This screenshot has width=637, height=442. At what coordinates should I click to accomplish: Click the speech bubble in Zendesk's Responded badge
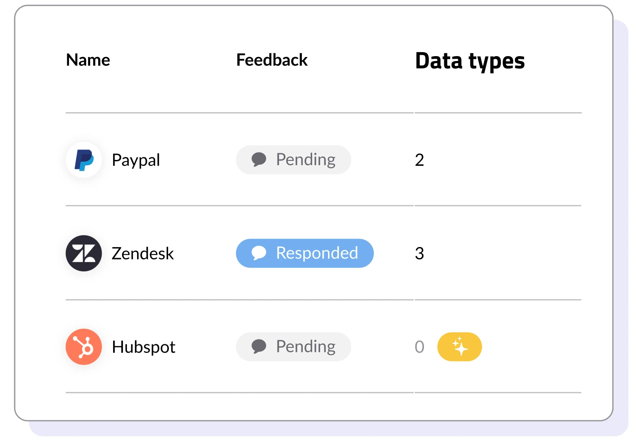coord(259,253)
